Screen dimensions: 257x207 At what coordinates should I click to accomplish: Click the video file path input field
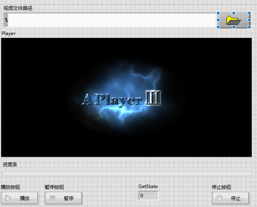[x=112, y=20]
